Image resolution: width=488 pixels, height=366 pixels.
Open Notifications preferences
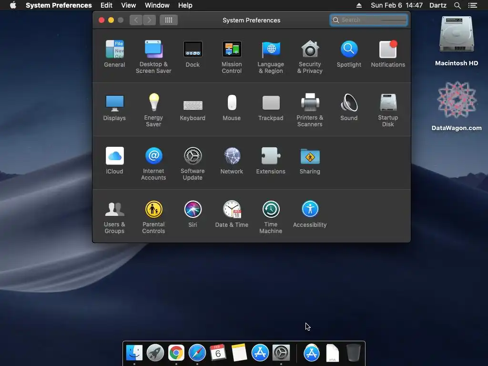pos(388,53)
